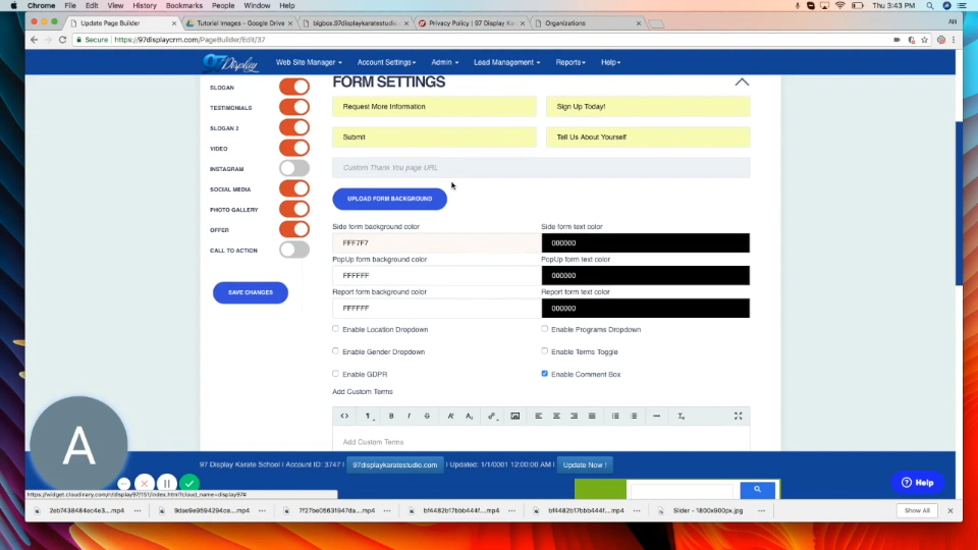The height and width of the screenshot is (550, 978).
Task: Check the Enable GDPR checkbox
Action: pos(335,374)
